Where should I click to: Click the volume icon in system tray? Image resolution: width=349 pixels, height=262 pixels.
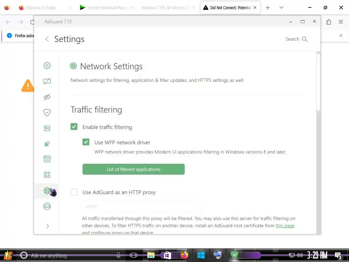click(x=300, y=255)
